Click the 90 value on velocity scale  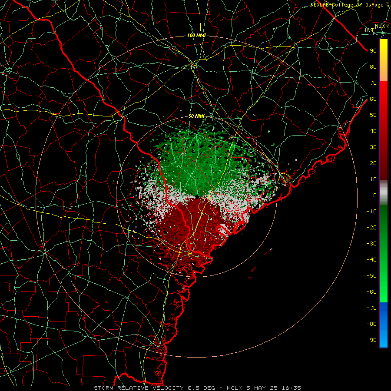click(x=373, y=51)
